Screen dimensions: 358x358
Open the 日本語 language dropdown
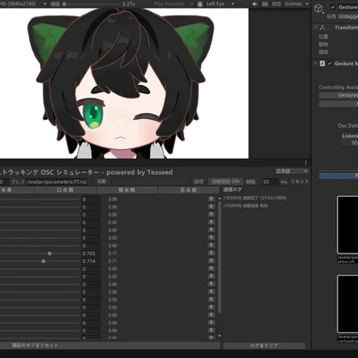[x=292, y=171]
